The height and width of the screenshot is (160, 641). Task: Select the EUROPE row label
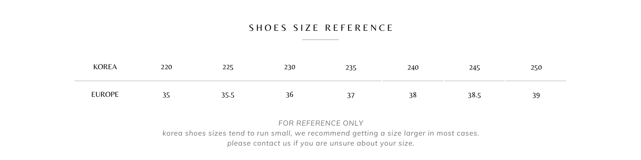[x=105, y=94]
